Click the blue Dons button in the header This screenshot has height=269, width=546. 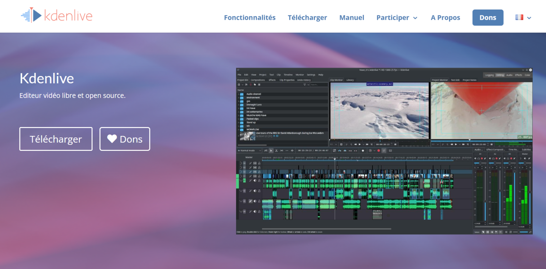tap(488, 17)
